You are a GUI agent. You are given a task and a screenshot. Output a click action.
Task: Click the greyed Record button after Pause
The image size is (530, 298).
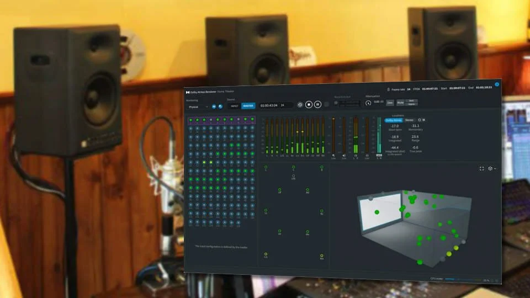point(326,104)
